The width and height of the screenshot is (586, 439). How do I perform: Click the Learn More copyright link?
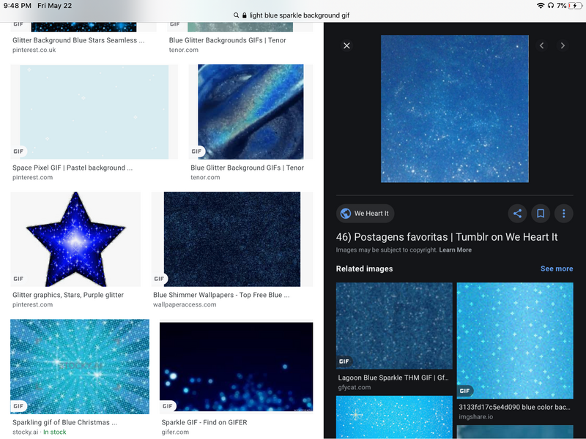click(455, 250)
